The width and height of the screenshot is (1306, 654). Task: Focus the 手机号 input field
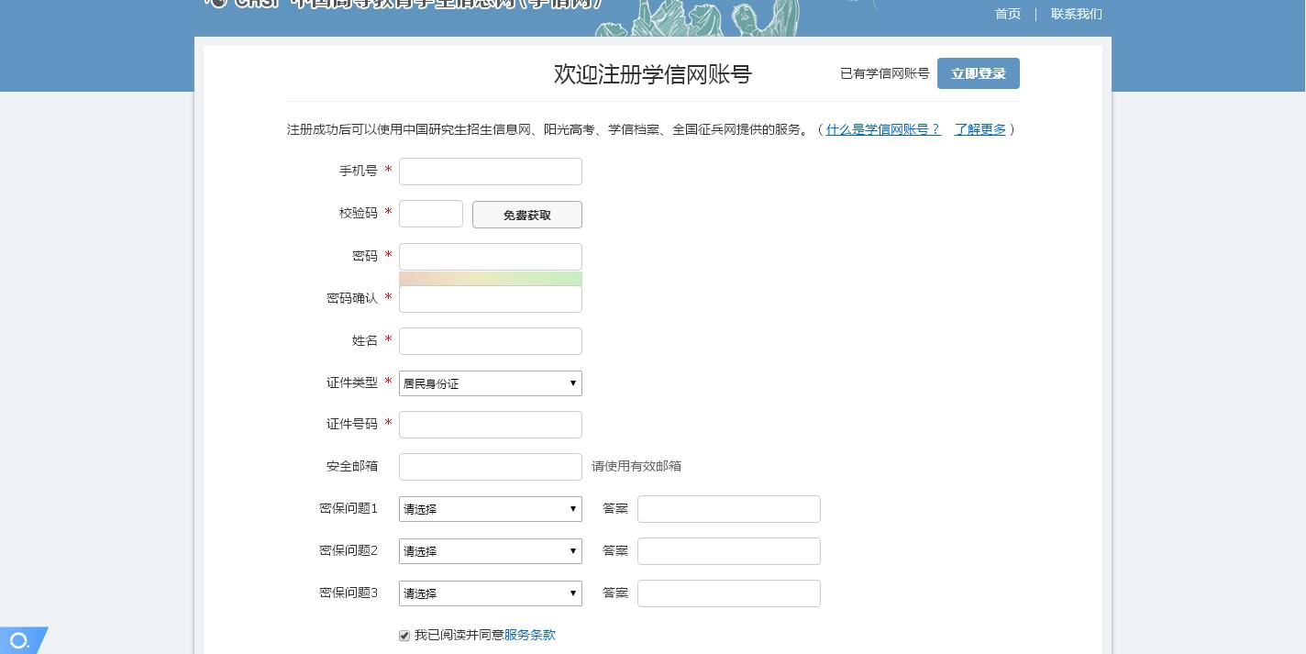point(490,172)
